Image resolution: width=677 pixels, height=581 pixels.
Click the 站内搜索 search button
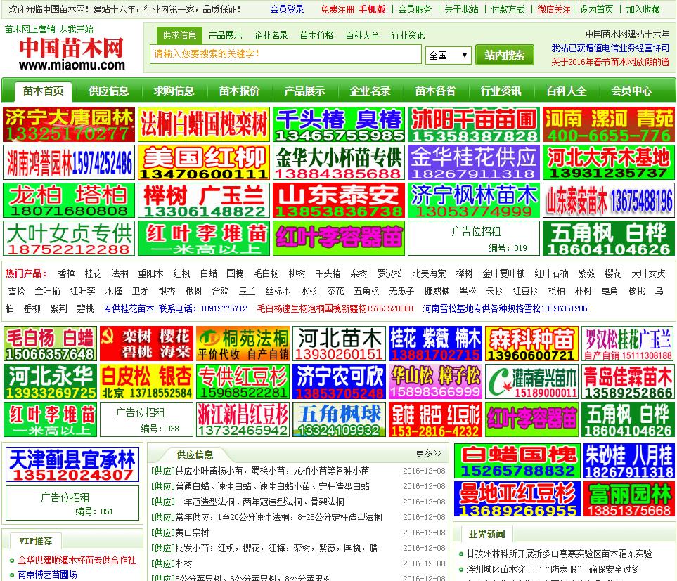tap(504, 55)
